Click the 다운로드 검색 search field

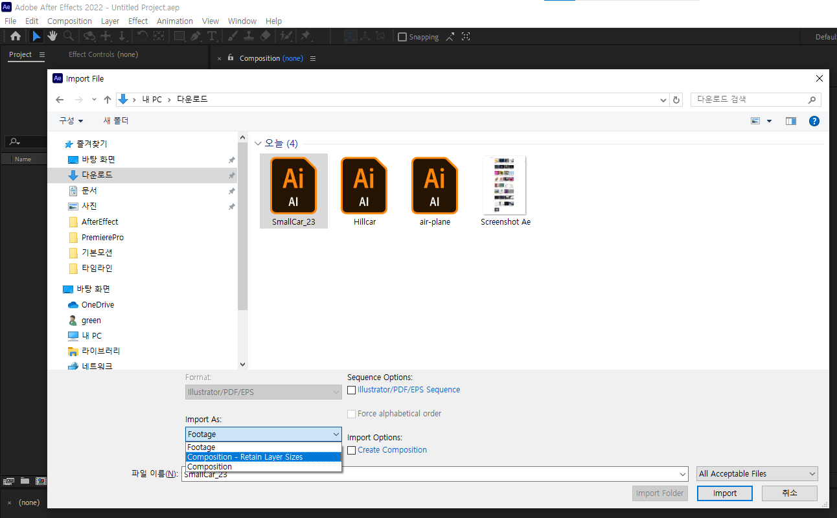tap(756, 100)
